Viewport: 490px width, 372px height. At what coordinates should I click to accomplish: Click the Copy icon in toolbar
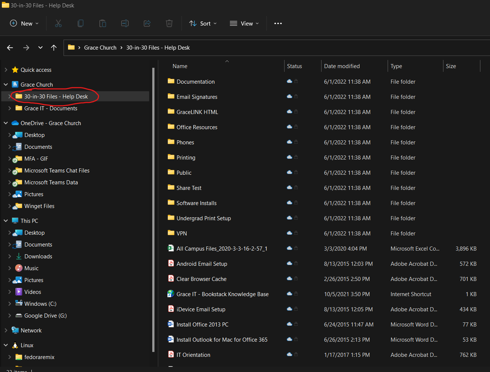pyautogui.click(x=81, y=23)
